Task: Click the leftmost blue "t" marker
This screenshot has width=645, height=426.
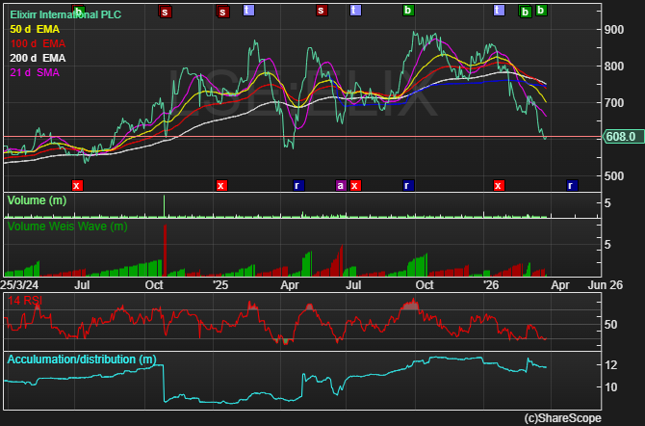Action: click(x=248, y=11)
